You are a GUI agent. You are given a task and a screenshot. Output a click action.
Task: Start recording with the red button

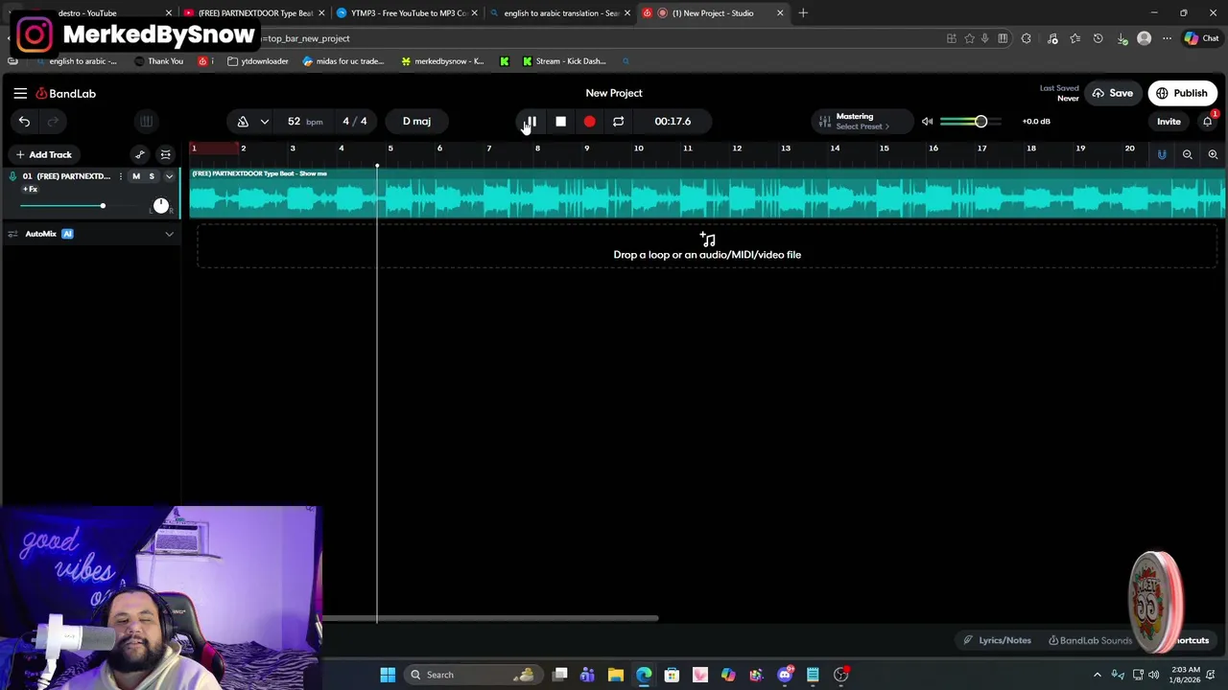click(x=589, y=121)
